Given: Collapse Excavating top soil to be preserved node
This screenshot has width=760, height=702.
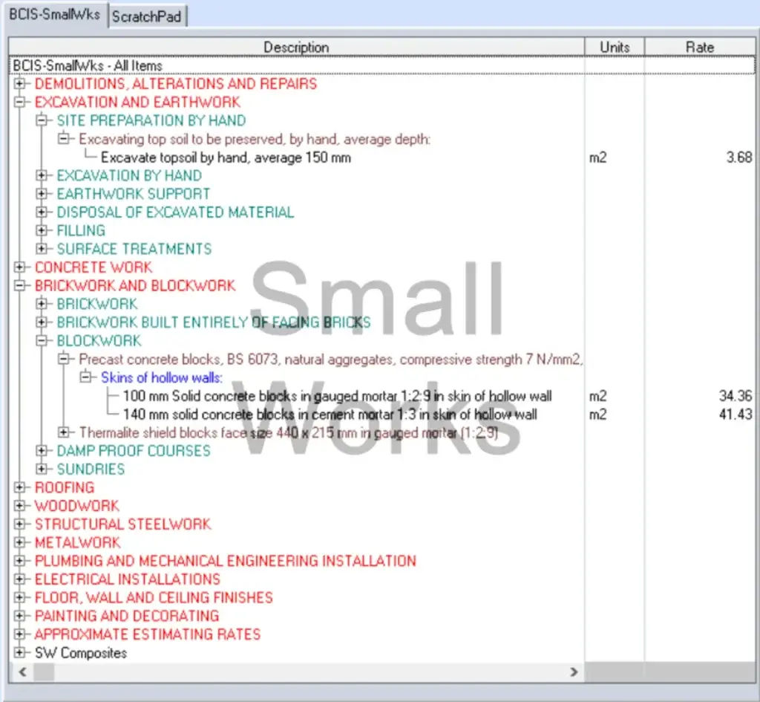Looking at the screenshot, I should coord(64,138).
